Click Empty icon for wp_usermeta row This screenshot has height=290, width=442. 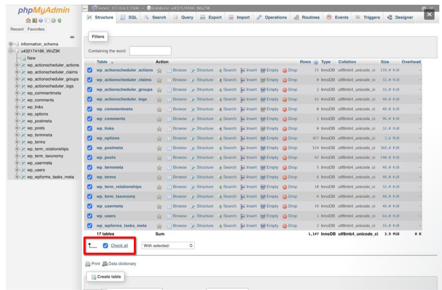tap(263, 206)
